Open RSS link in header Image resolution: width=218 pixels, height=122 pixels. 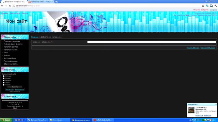pos(215,15)
